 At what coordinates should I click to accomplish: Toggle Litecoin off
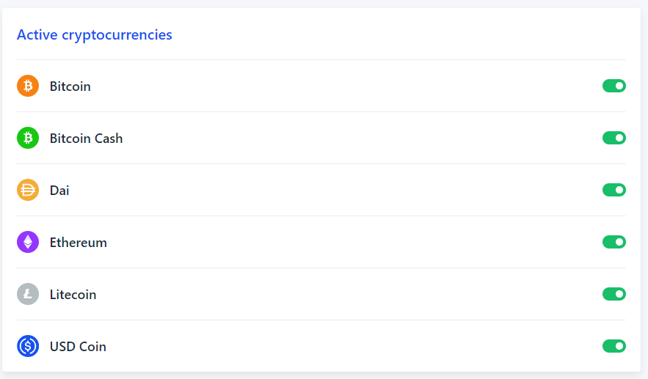(614, 294)
